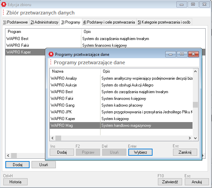The height and width of the screenshot is (188, 212).
Task: Open the 4) Podstawy i cele przetwarzania tab
Action: (x=109, y=22)
